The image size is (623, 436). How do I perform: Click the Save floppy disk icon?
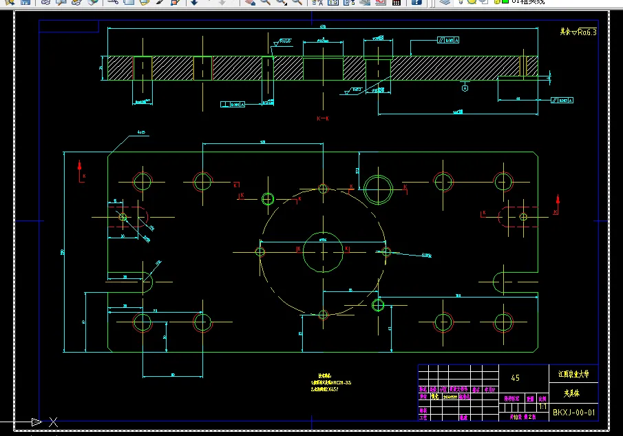[25, 2]
